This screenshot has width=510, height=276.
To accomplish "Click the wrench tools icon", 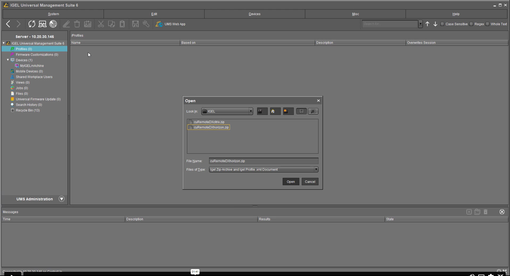I will coord(146,24).
